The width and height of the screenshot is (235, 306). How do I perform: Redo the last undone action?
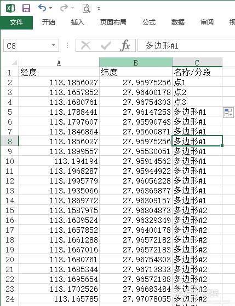pos(64,8)
